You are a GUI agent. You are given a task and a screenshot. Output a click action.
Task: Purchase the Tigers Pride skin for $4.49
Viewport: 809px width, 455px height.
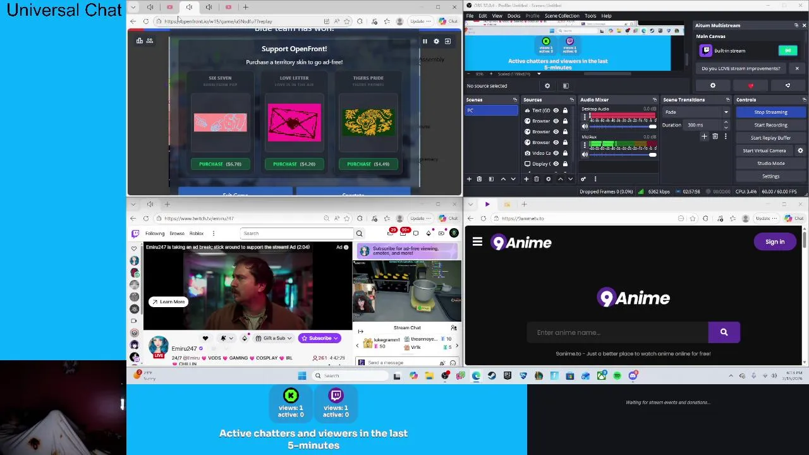coord(368,164)
